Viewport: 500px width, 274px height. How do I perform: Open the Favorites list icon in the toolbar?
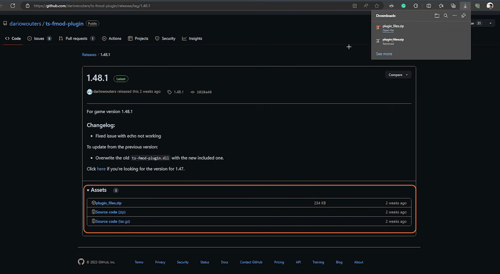click(441, 6)
